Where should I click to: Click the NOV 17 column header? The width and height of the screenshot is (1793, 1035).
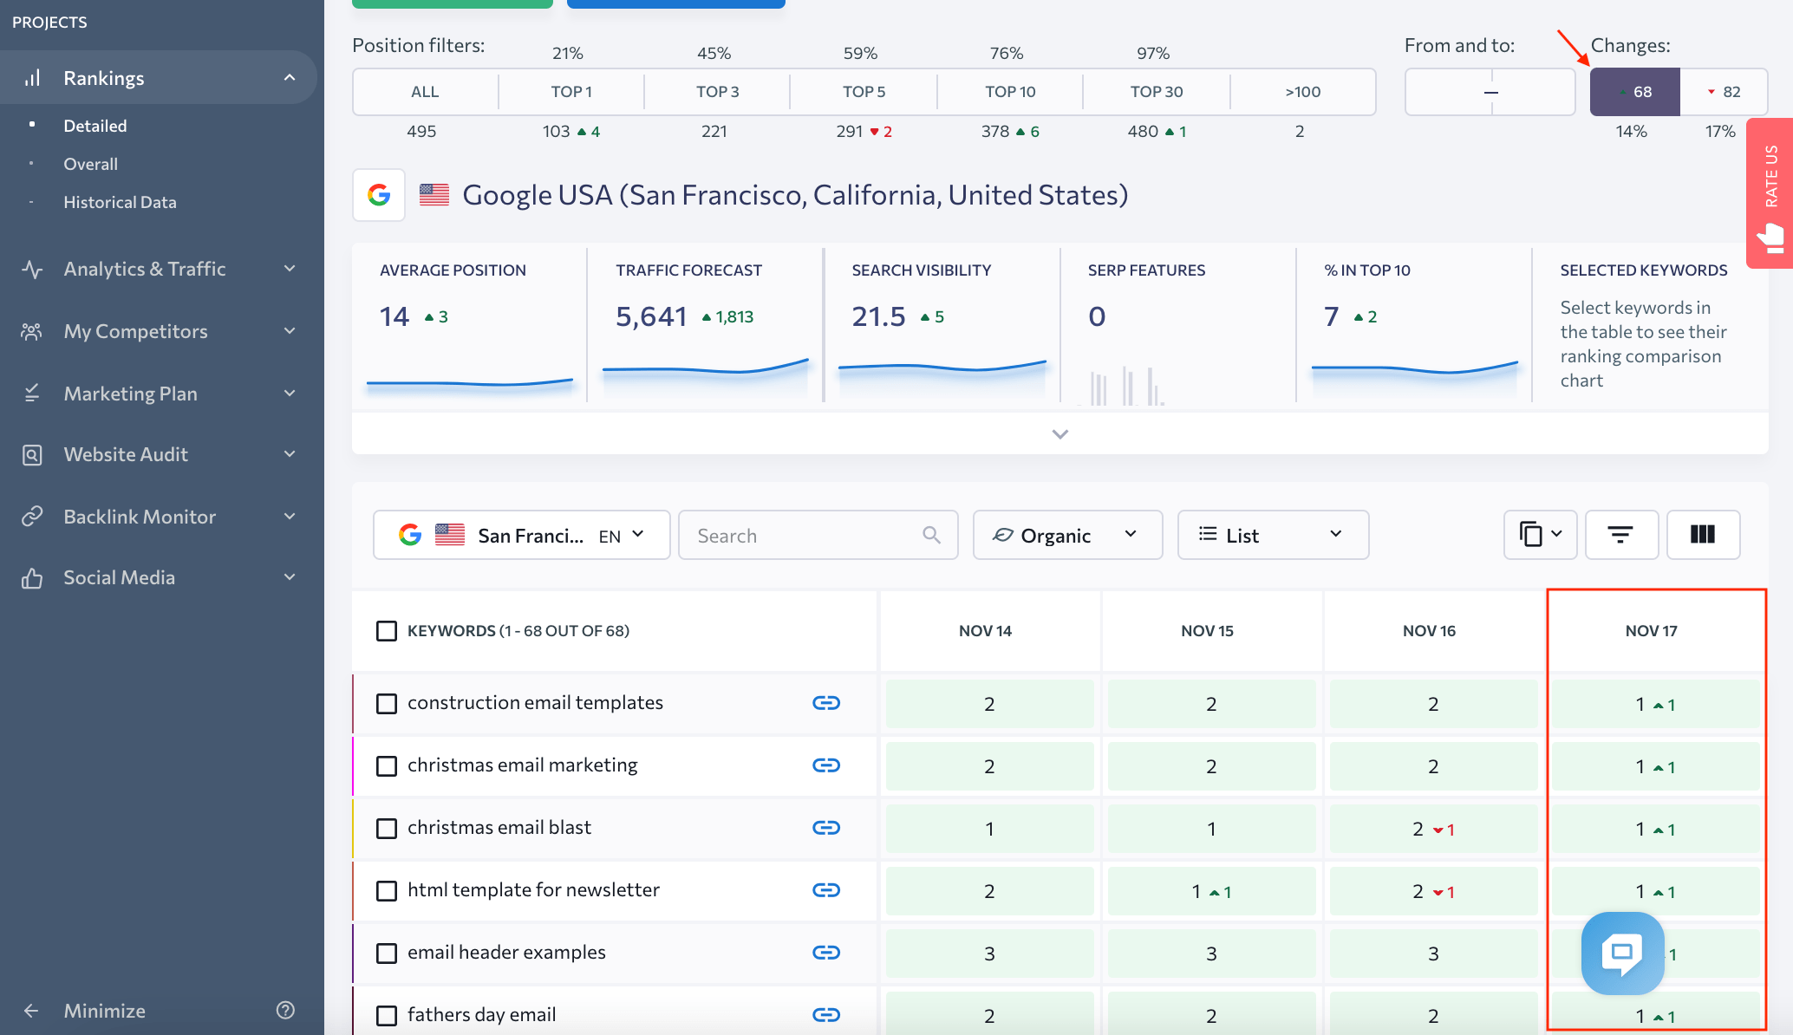click(1653, 629)
